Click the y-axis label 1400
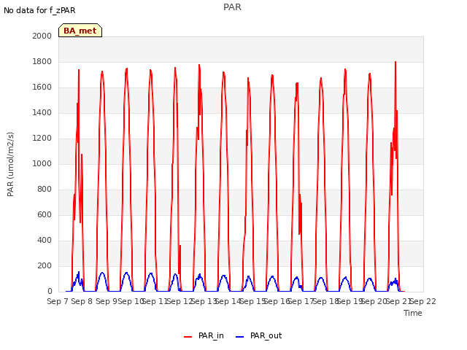Screen dimensions: 467x350 42,112
